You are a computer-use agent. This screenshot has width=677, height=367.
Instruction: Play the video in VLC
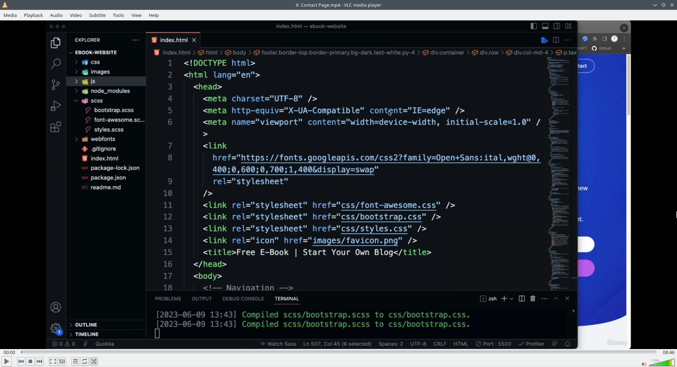[x=6, y=361]
